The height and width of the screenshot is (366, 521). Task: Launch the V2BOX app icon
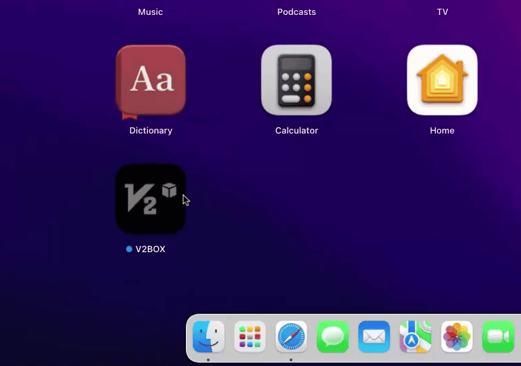[151, 199]
